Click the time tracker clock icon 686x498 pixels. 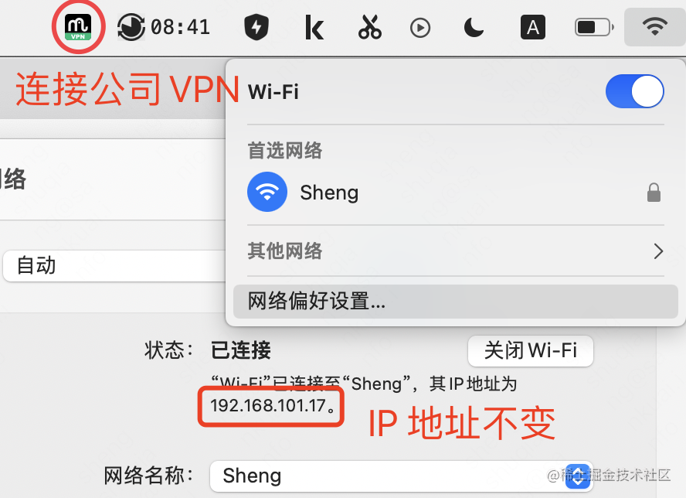click(131, 27)
